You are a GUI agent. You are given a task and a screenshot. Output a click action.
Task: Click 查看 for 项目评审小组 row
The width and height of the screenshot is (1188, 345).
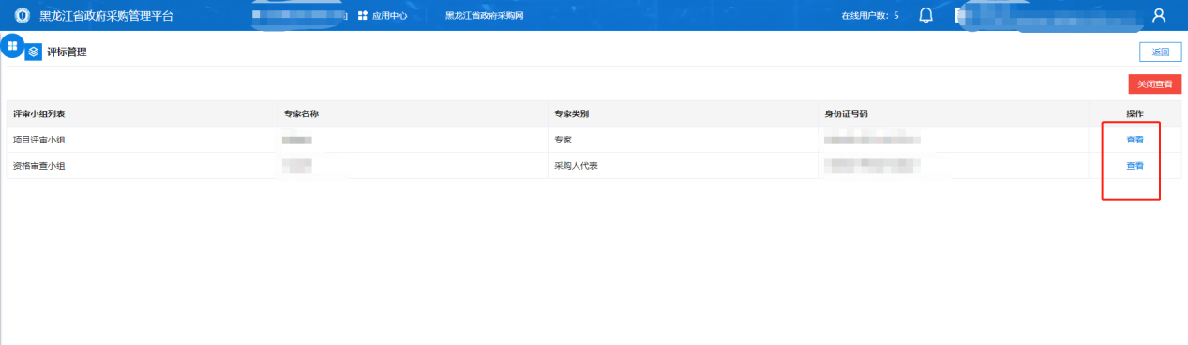click(1135, 140)
